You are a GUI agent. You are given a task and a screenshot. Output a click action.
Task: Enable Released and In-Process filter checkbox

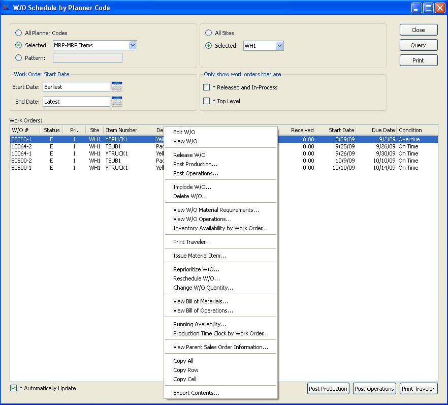[207, 87]
